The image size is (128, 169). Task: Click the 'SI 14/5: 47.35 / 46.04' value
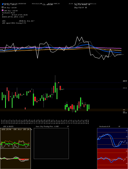click(x=20, y=15)
